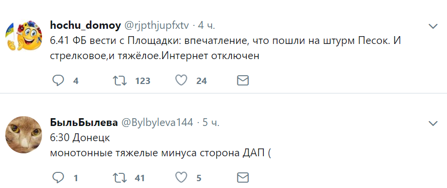Open БыльБылева's cat avatar
The image size is (447, 188).
(x=23, y=134)
